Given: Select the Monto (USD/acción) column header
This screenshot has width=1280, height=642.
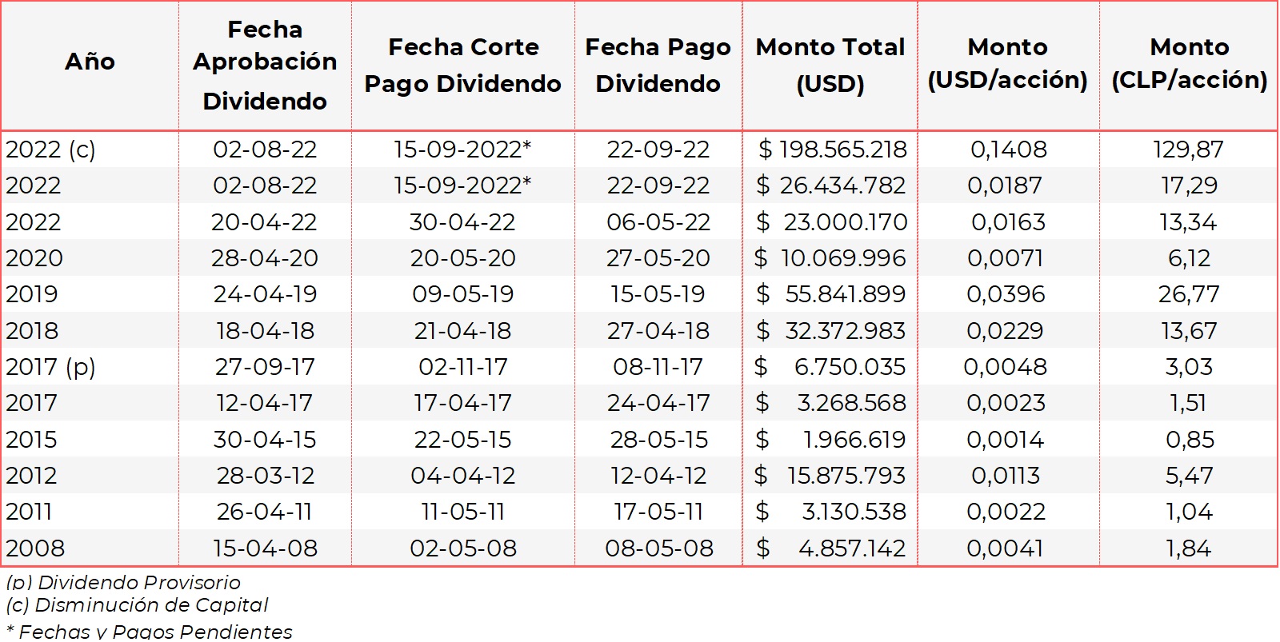Looking at the screenshot, I should pyautogui.click(x=1007, y=64).
